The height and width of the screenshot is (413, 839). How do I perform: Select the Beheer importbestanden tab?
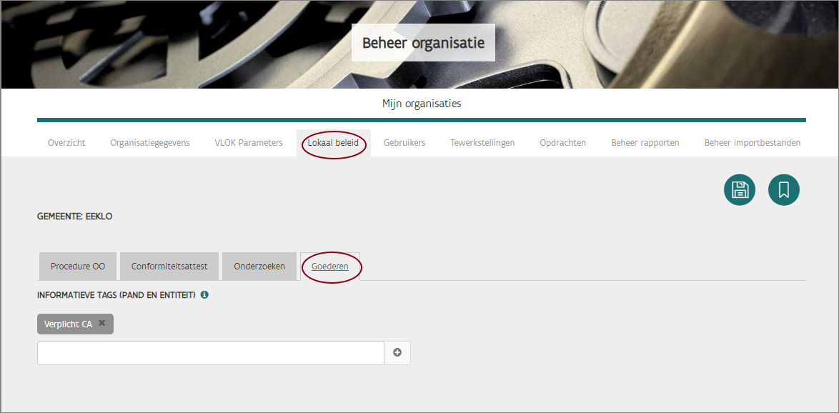click(x=752, y=143)
